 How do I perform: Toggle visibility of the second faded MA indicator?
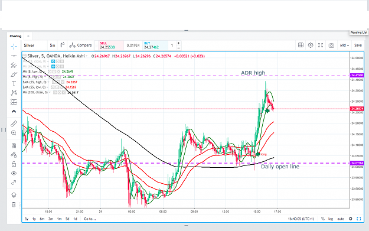click(x=53, y=66)
